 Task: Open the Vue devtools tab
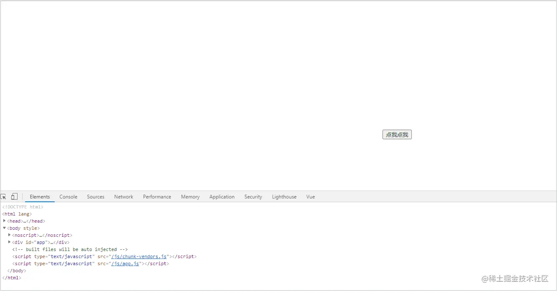(x=311, y=197)
